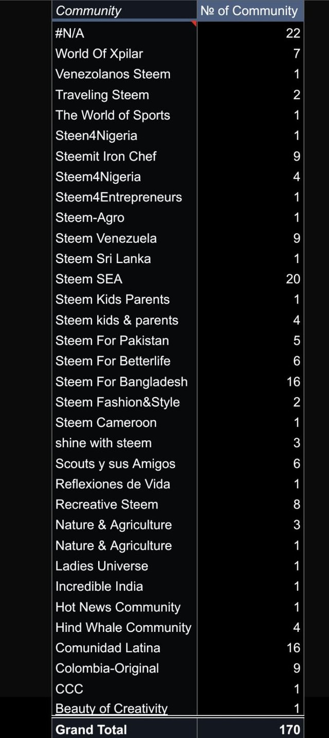Click the Grand Total label cell
329x738 pixels.
point(124,729)
